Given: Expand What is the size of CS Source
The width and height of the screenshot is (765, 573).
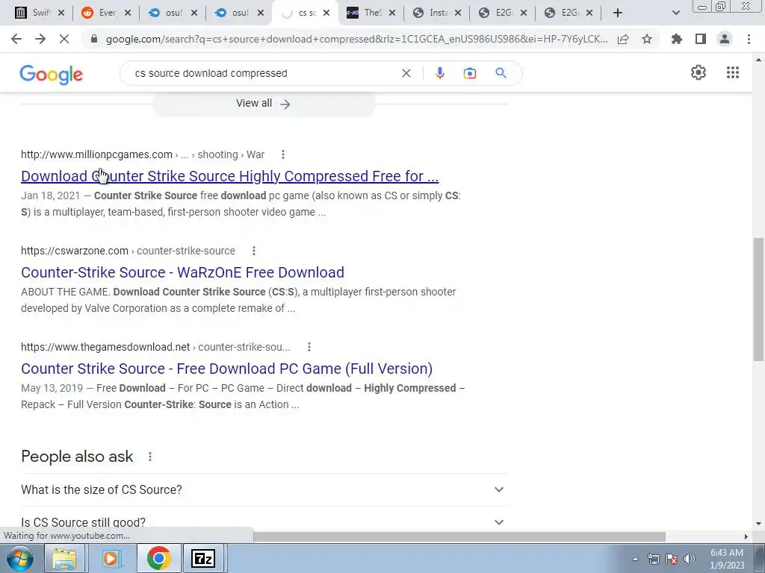Looking at the screenshot, I should [264, 489].
